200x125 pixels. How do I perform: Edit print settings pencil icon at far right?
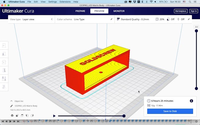pos(189,19)
